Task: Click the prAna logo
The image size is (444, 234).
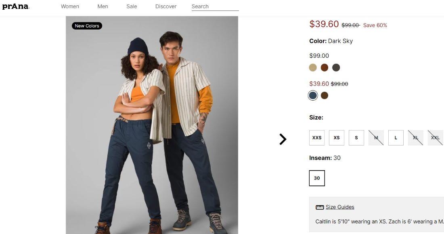Action: click(x=16, y=6)
